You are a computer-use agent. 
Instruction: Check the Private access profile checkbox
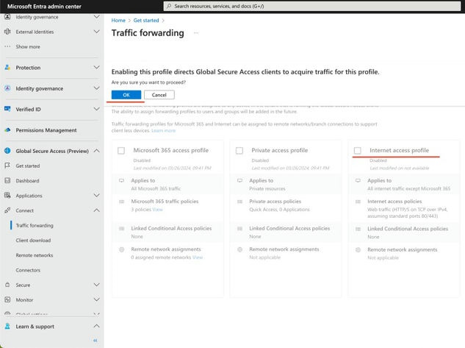point(239,151)
